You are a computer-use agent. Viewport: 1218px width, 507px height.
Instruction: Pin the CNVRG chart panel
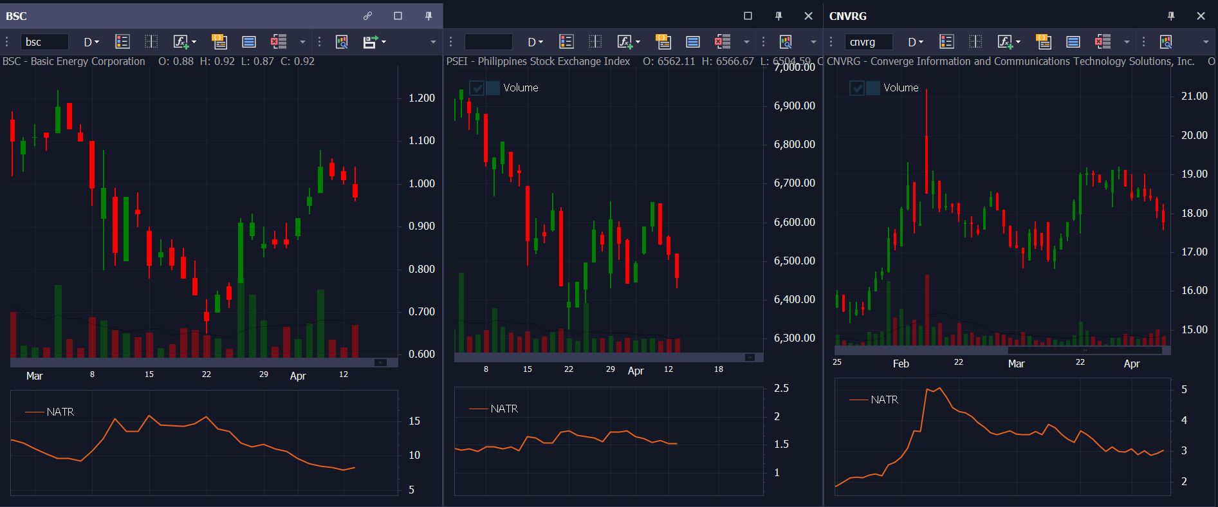[x=1171, y=16]
